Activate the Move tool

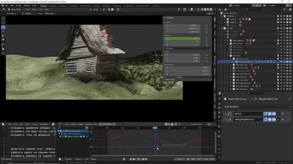click(3, 27)
